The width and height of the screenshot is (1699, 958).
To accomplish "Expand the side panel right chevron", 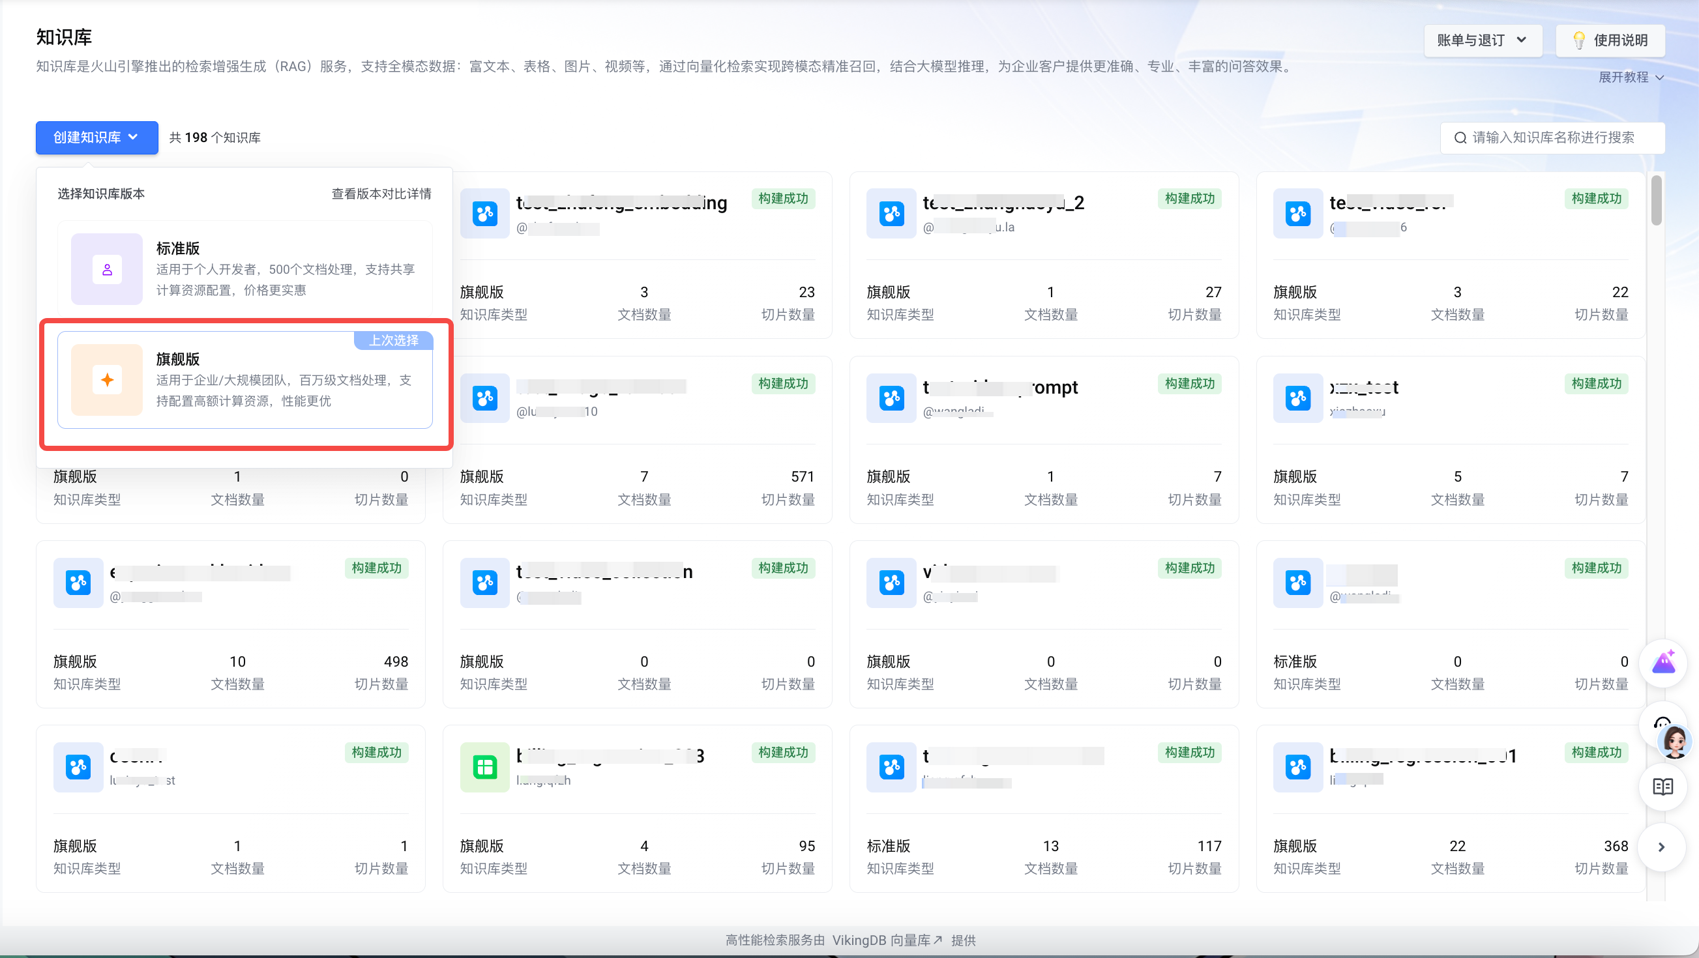I will pyautogui.click(x=1661, y=847).
